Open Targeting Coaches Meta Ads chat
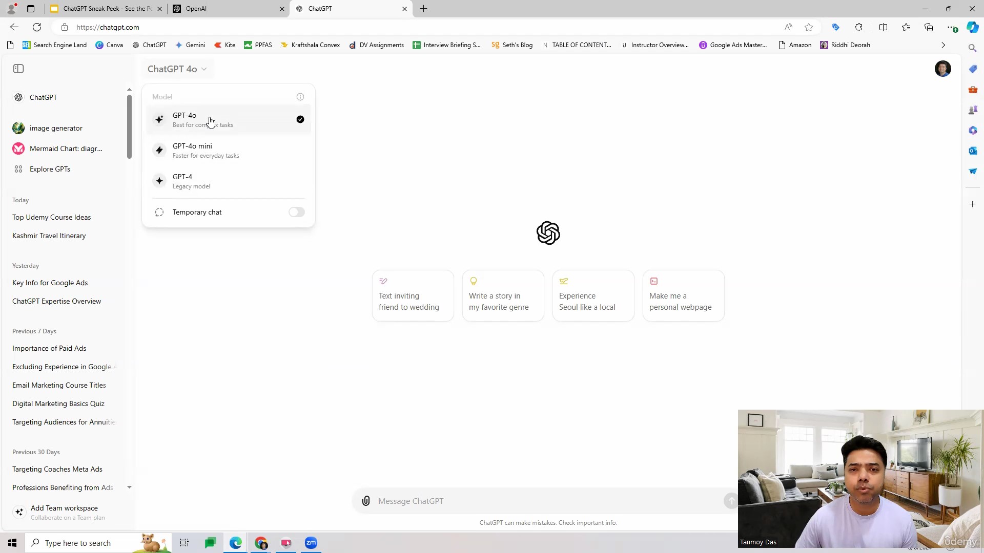Image resolution: width=984 pixels, height=553 pixels. click(57, 469)
